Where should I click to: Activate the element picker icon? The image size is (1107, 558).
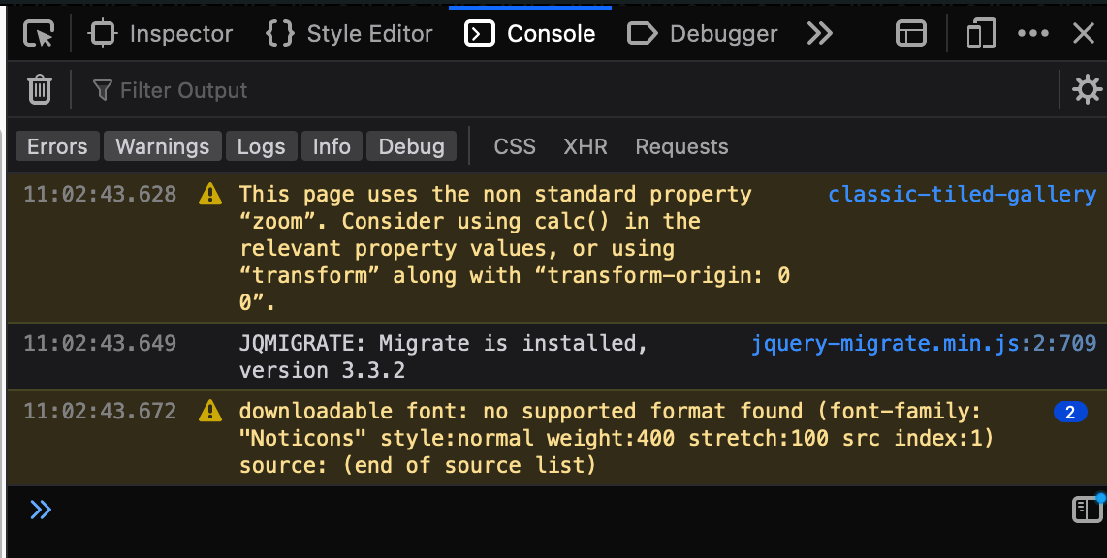click(x=39, y=33)
